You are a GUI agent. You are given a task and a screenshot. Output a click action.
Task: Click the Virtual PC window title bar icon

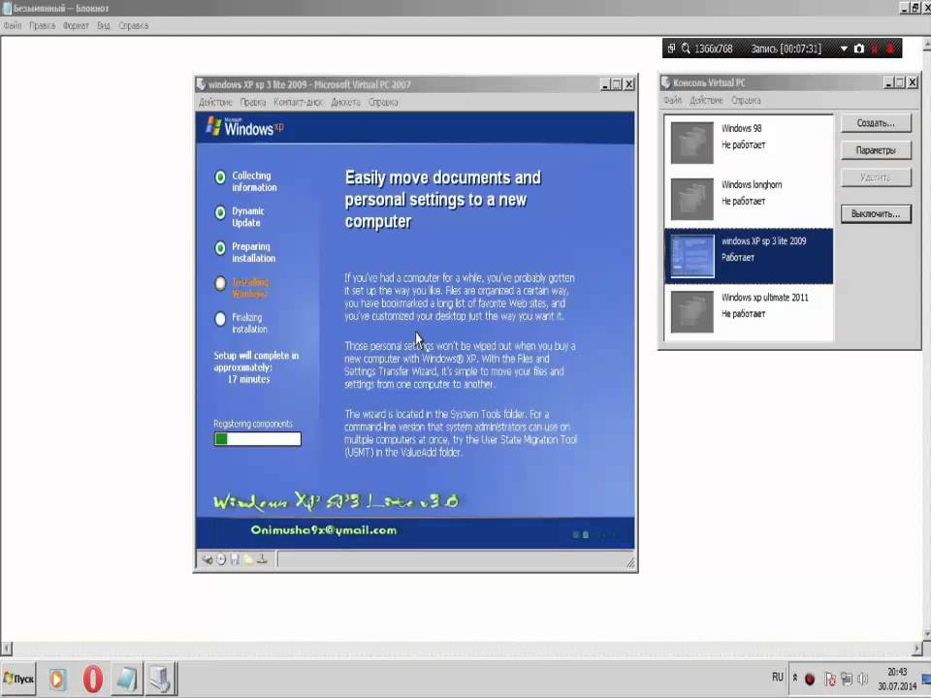point(202,84)
